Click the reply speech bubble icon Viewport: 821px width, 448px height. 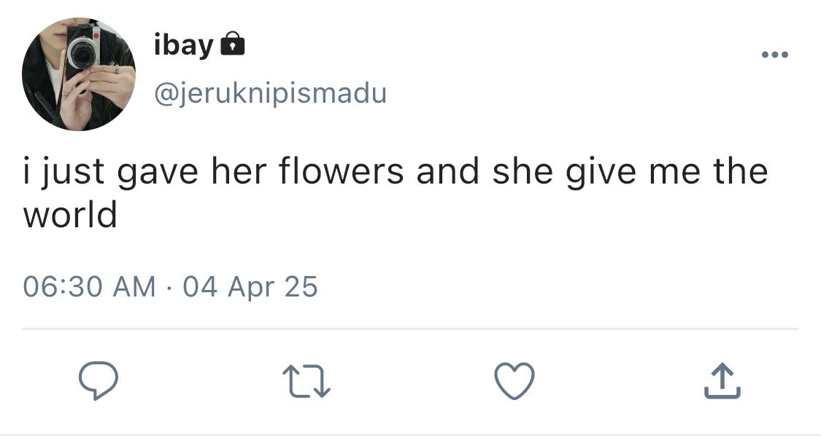click(98, 381)
